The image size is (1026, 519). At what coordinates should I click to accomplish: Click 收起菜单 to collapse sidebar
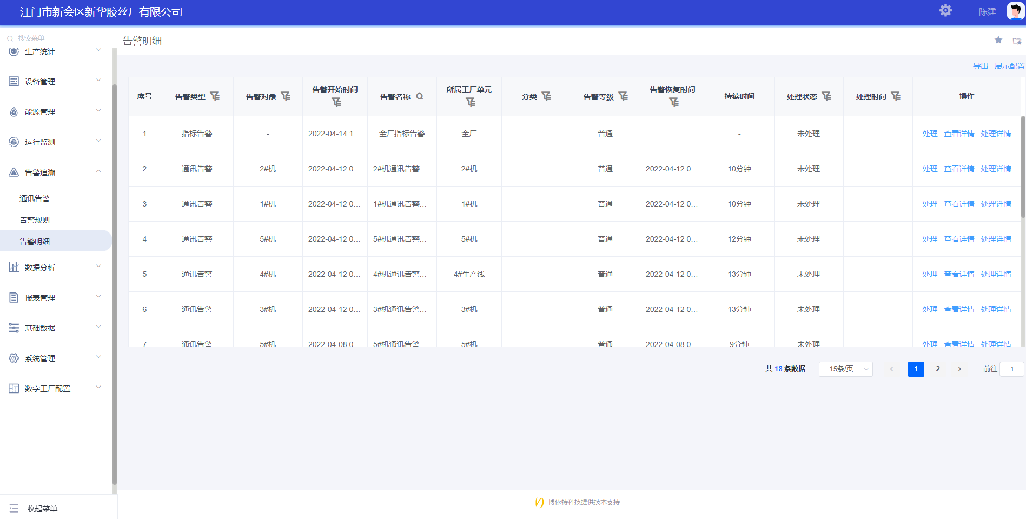click(x=42, y=509)
